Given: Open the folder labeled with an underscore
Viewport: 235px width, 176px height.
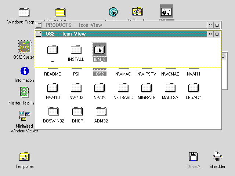Looking at the screenshot, I should coord(53,49).
